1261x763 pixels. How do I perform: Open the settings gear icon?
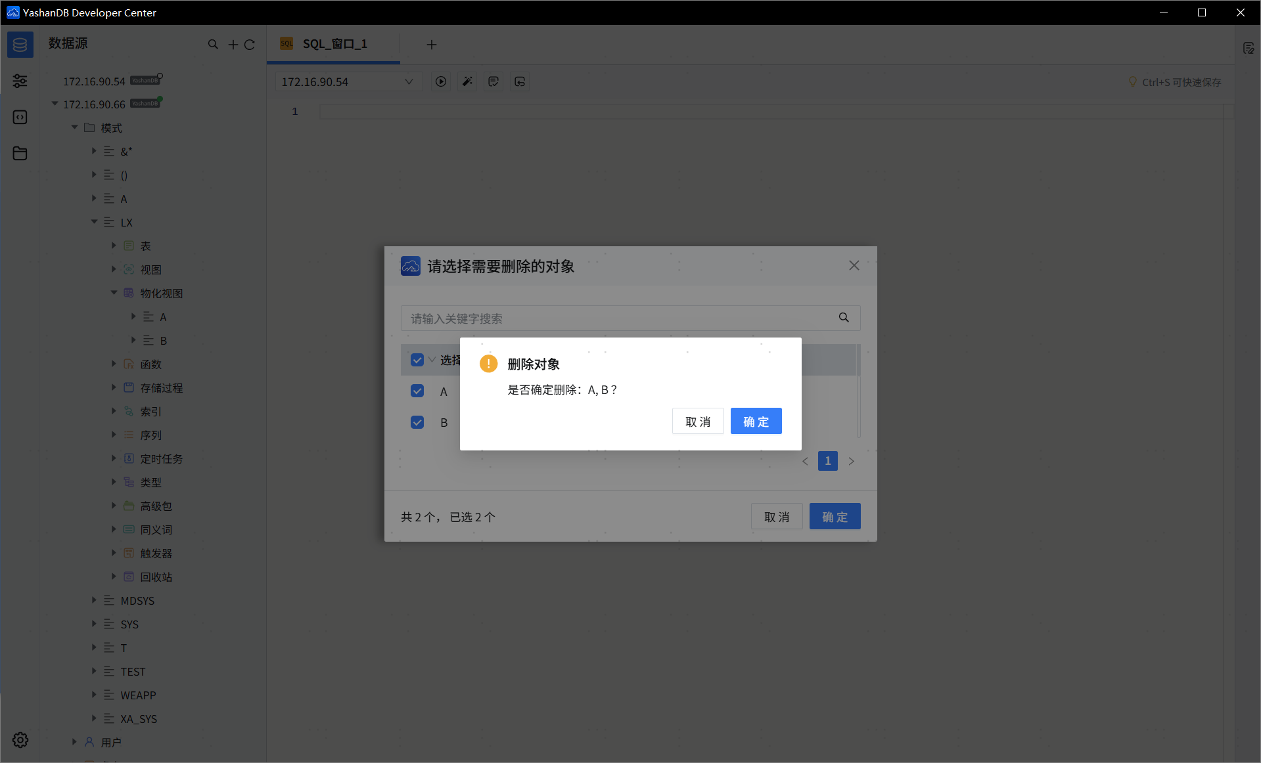(20, 740)
